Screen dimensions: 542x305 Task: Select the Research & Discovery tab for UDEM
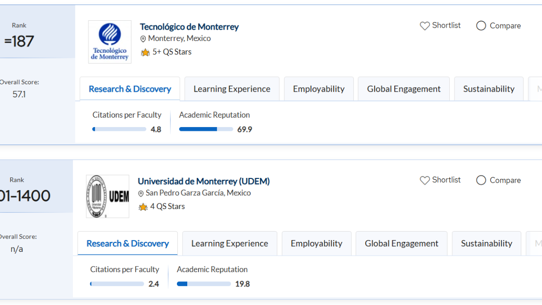[128, 243]
